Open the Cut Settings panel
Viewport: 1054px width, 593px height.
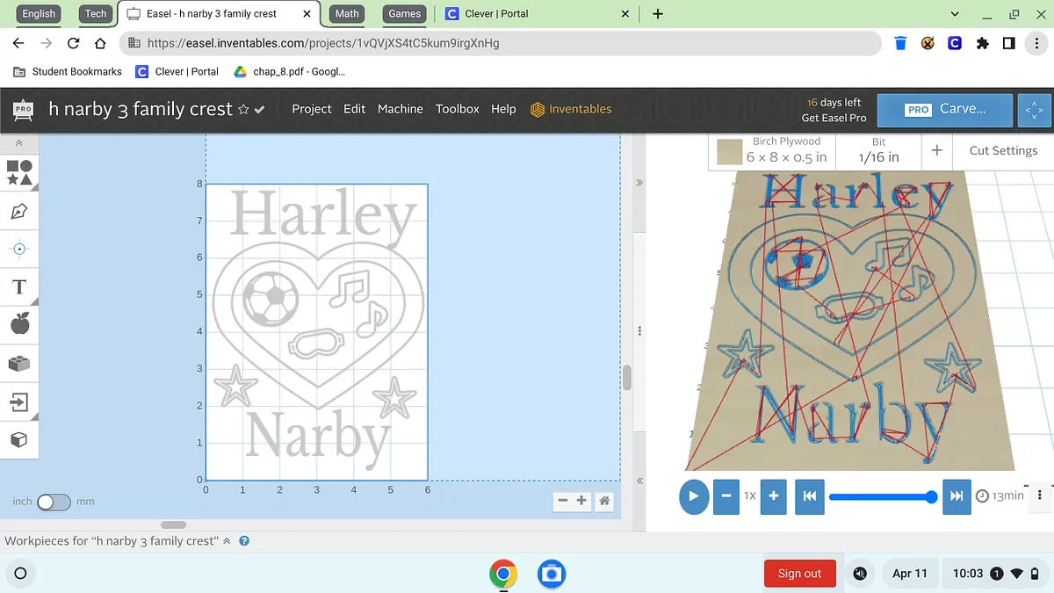click(1003, 151)
